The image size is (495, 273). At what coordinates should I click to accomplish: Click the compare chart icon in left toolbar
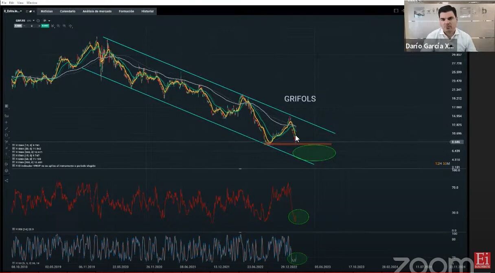[6, 164]
